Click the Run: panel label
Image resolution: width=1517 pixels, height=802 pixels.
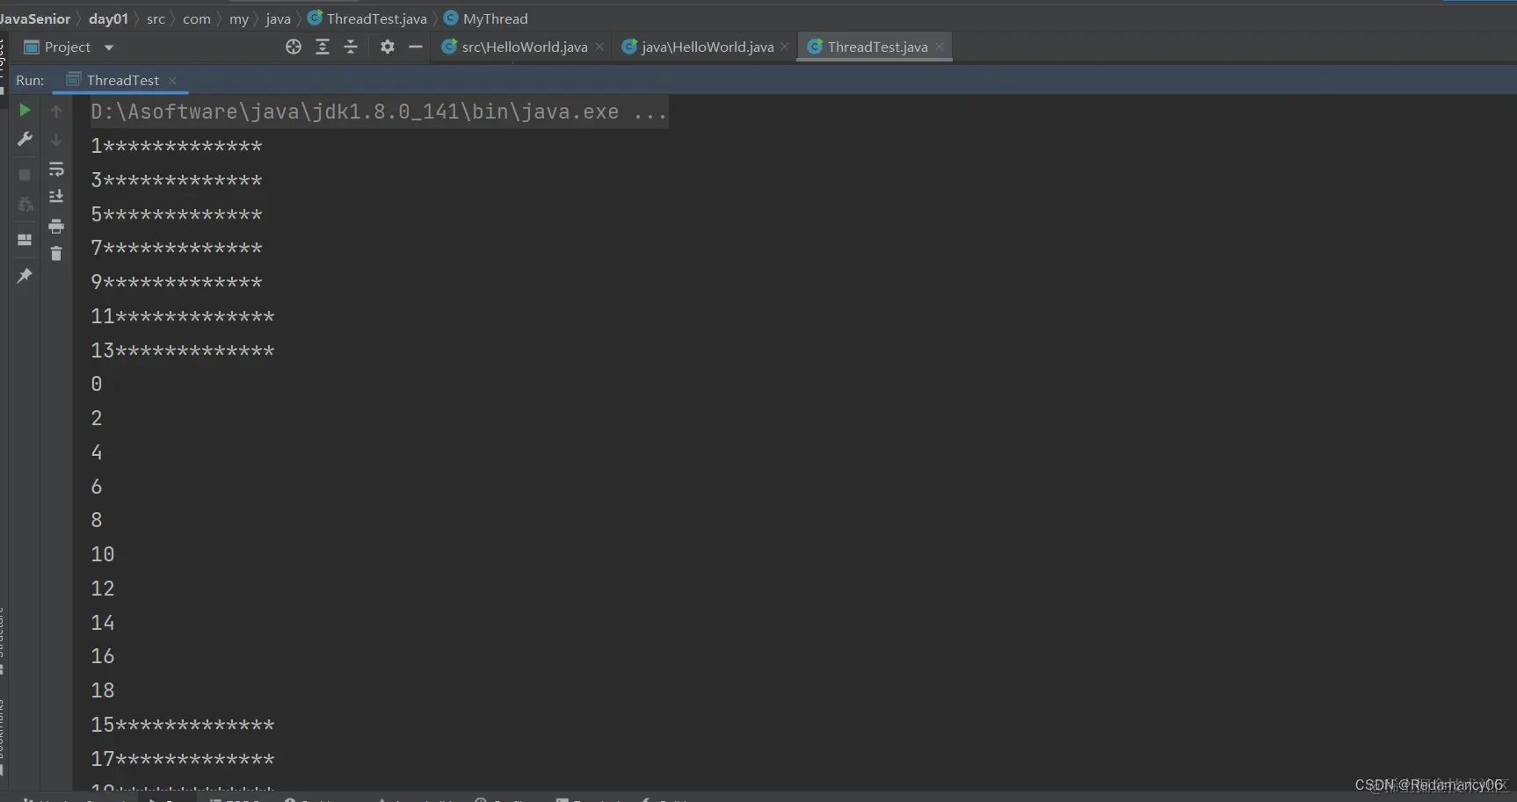click(30, 80)
